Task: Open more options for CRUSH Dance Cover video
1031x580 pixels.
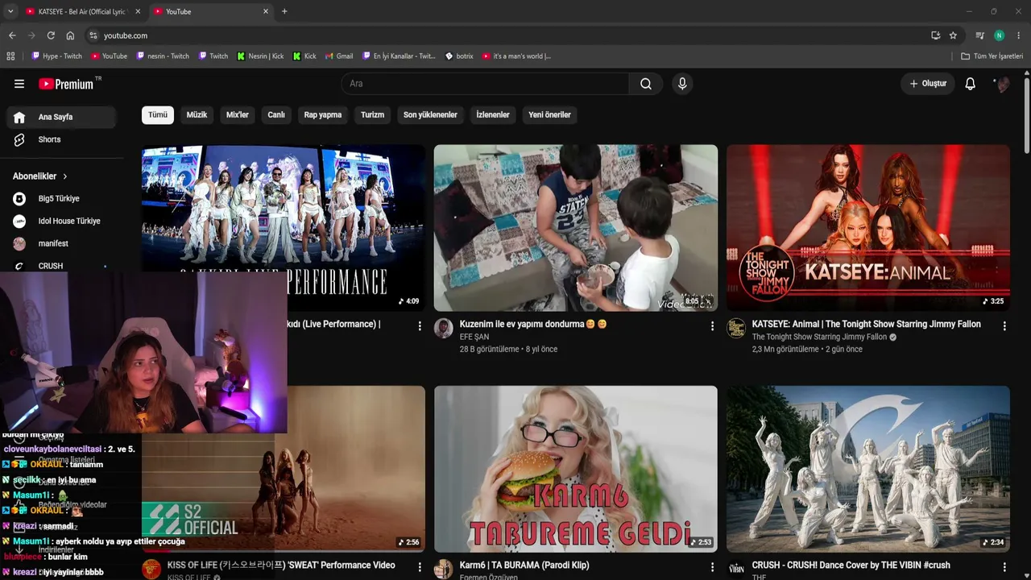Action: click(x=1004, y=567)
